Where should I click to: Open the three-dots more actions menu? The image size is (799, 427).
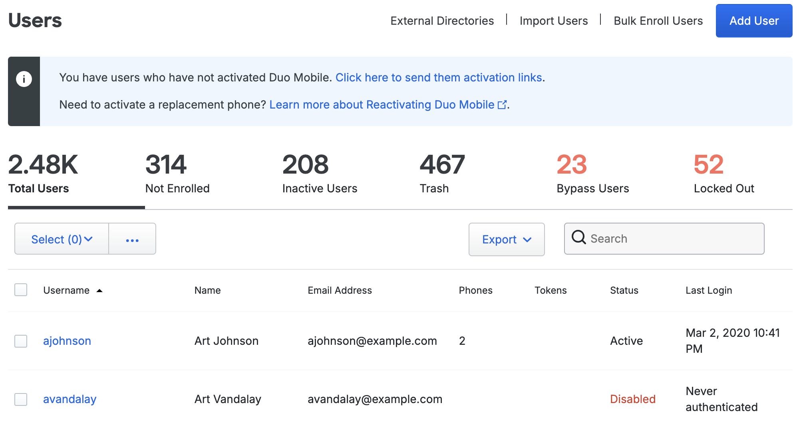[132, 239]
